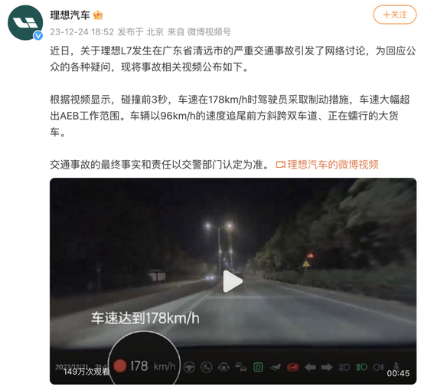Click the post timestamp 23-12-24 18:52
The width and height of the screenshot is (421, 390).
82,32
